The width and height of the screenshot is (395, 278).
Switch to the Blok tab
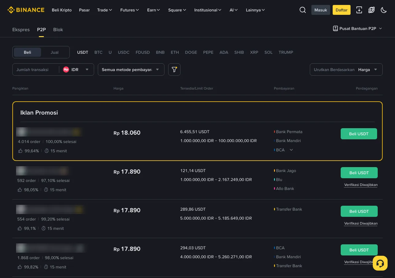pos(58,30)
